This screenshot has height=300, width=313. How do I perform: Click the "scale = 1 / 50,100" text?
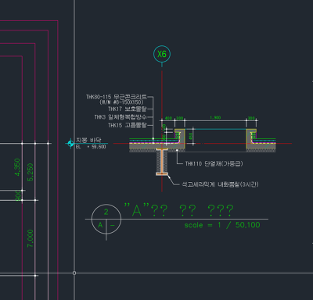click(222, 225)
